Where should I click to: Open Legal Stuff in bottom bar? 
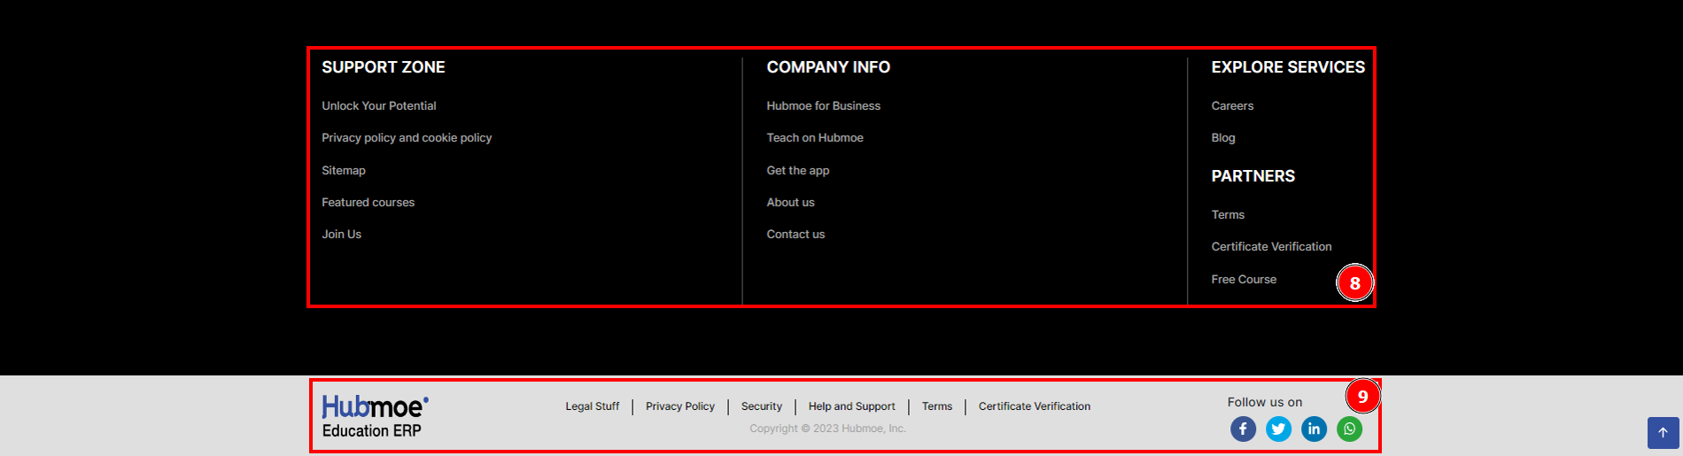[593, 406]
